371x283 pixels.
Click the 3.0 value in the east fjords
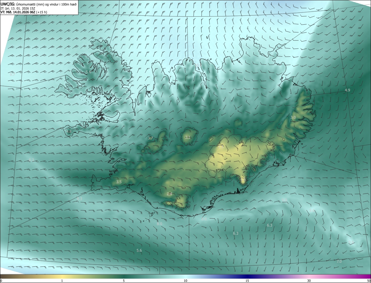[x=293, y=117]
